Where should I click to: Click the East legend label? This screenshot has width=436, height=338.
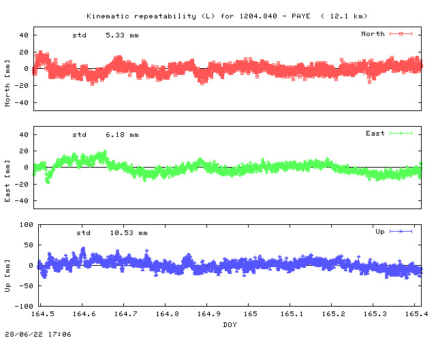point(375,134)
